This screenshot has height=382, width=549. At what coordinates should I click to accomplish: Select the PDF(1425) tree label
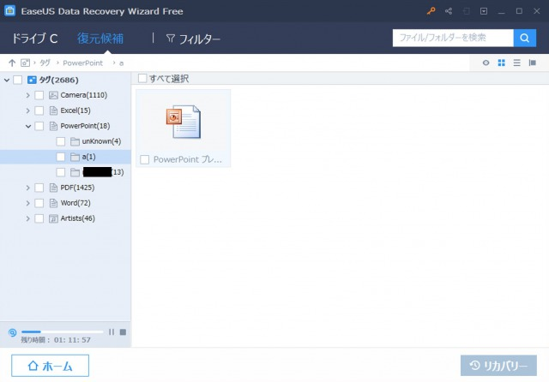(x=77, y=188)
